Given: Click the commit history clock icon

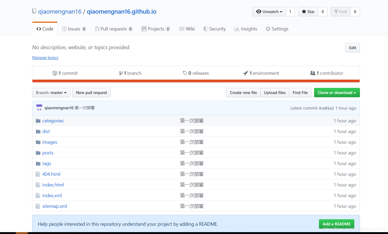Looking at the screenshot, I should [x=55, y=73].
